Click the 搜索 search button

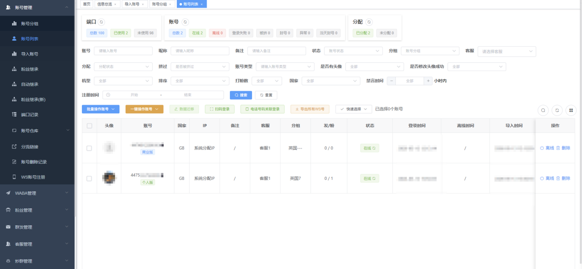click(x=241, y=95)
